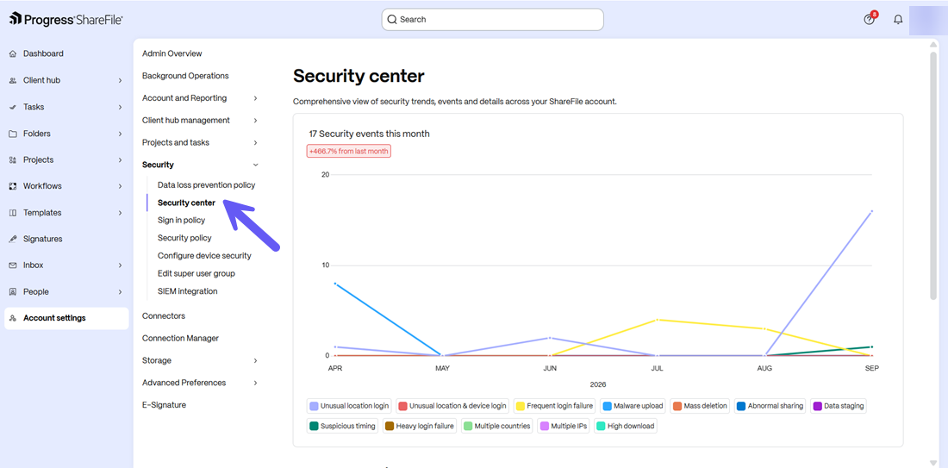Image resolution: width=948 pixels, height=468 pixels.
Task: Expand Projects and tasks chevron
Action: pos(256,143)
